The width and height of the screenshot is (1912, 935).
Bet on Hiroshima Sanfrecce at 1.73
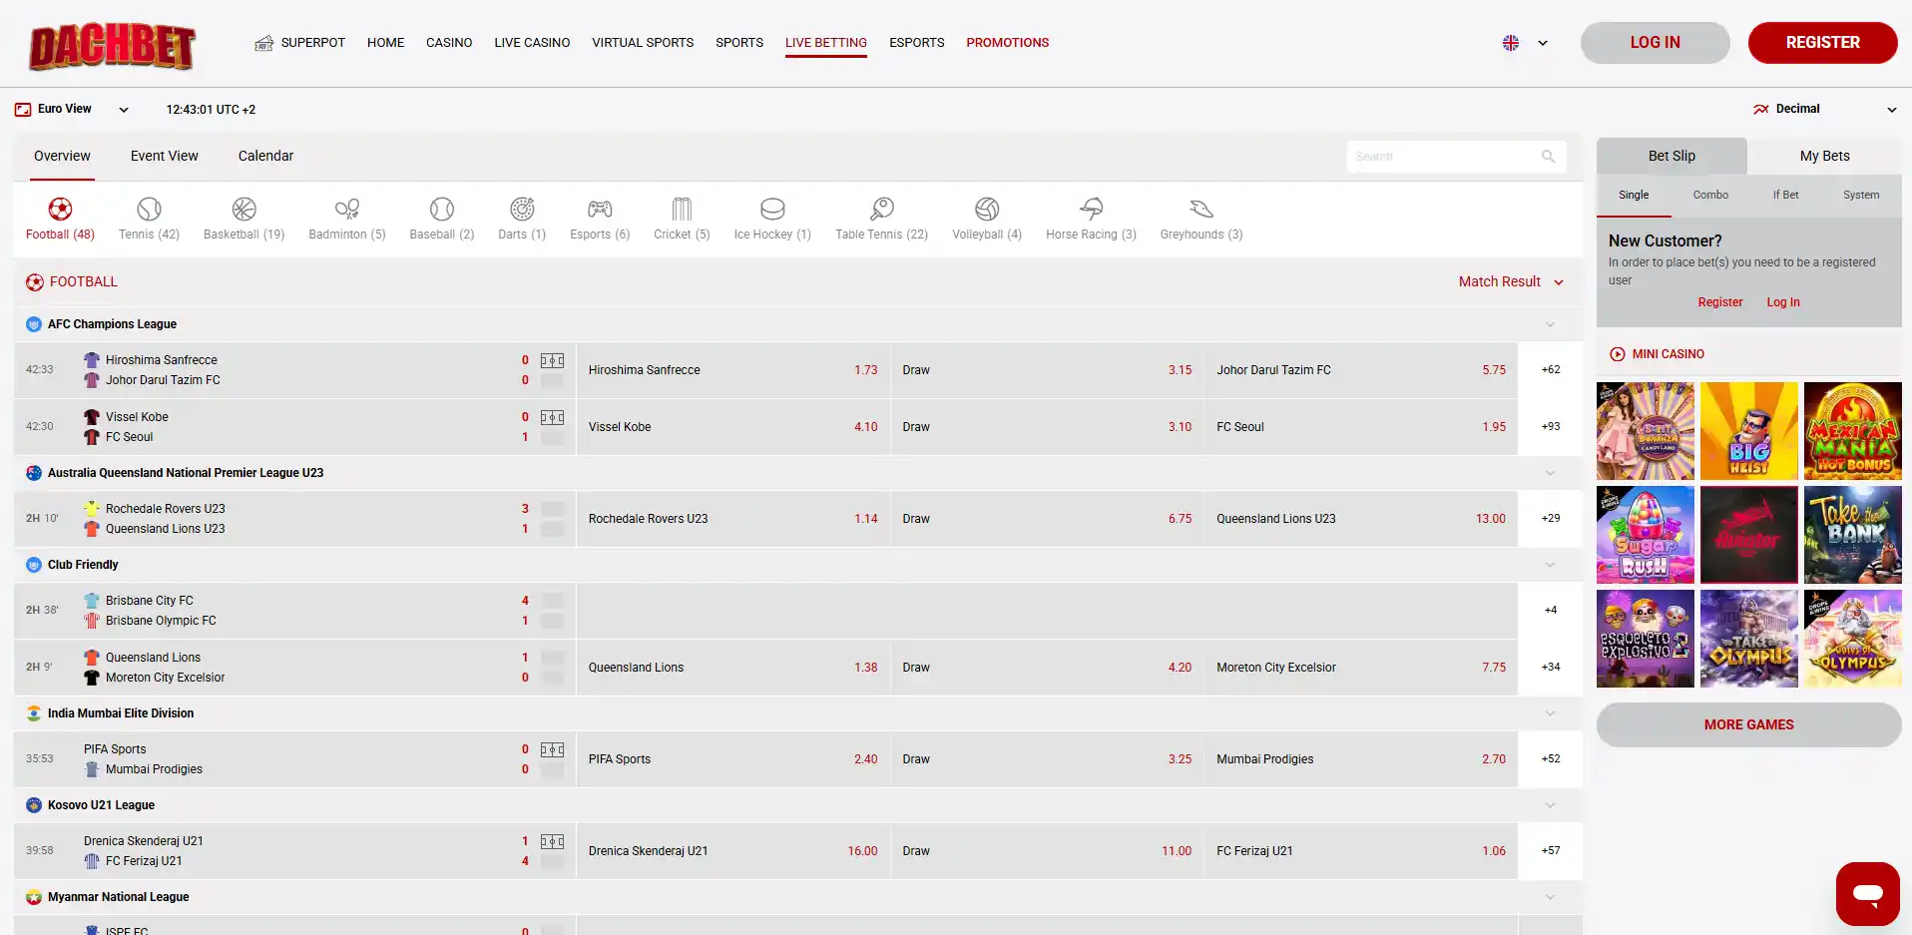[732, 370]
